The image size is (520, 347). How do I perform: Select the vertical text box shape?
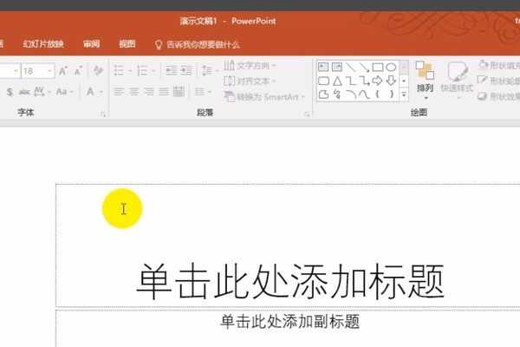click(x=337, y=67)
